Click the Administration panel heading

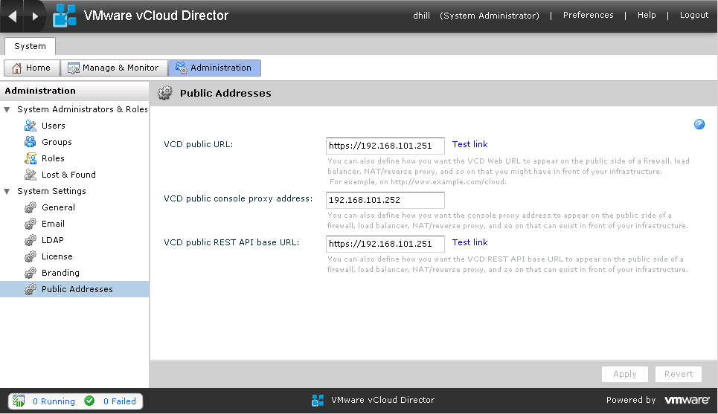pos(40,91)
